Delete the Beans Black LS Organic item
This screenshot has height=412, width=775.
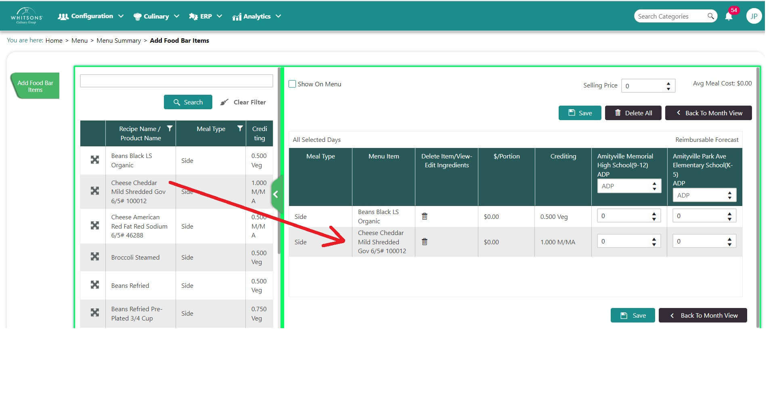[x=425, y=216]
